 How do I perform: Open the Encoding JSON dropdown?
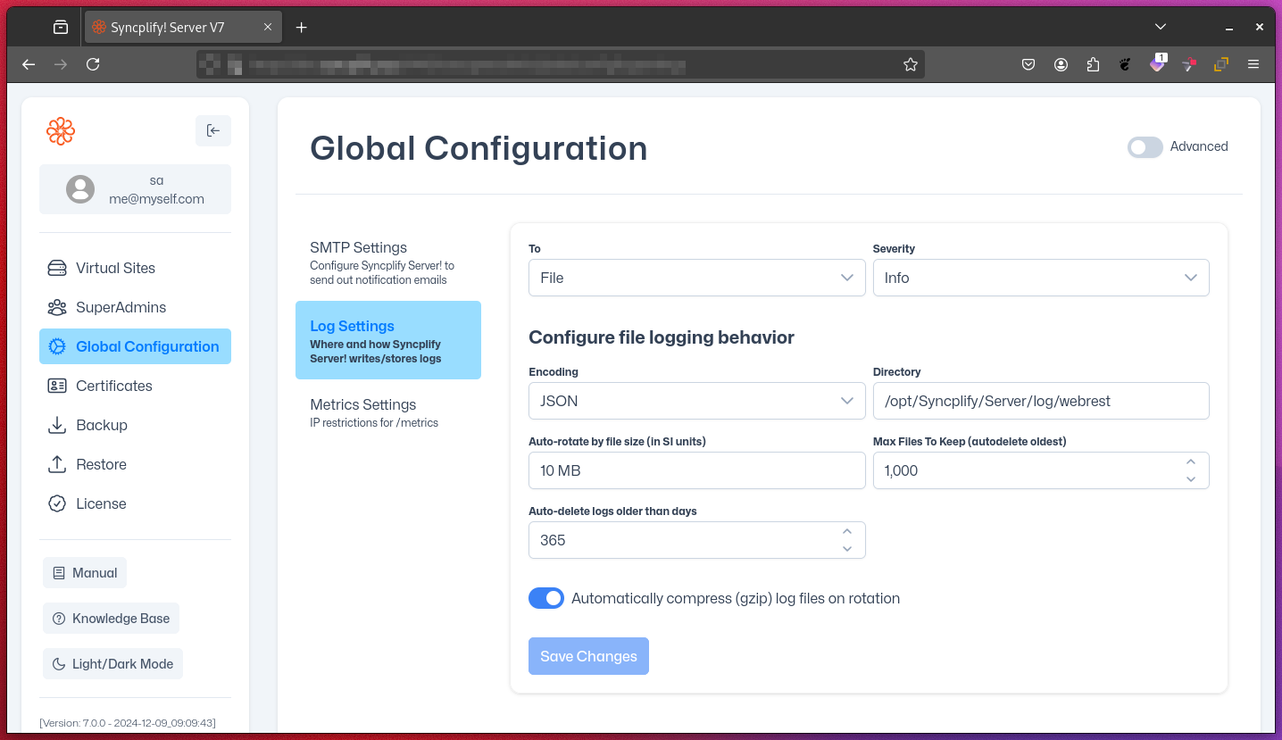(696, 401)
